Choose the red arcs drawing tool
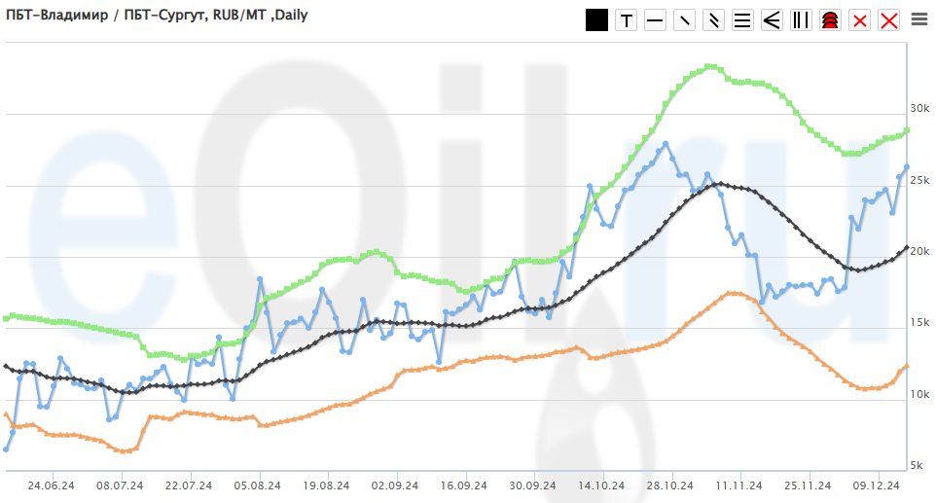 pos(830,20)
